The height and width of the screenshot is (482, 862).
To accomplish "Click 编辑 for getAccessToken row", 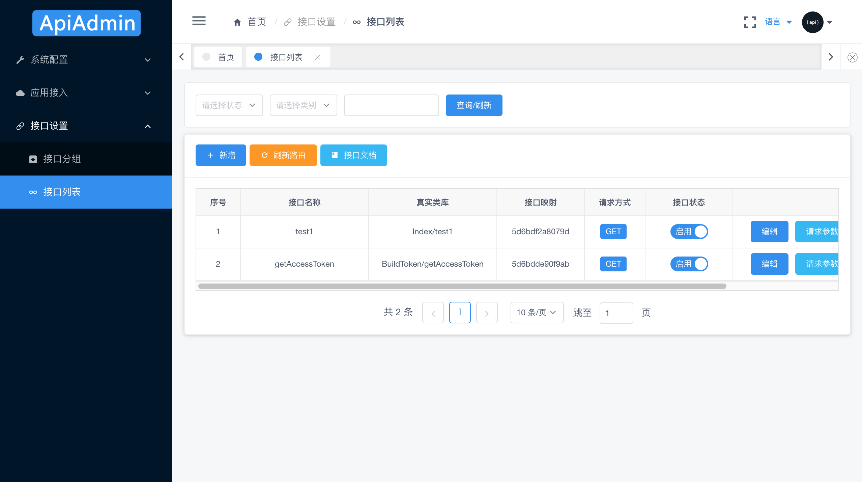I will 770,264.
